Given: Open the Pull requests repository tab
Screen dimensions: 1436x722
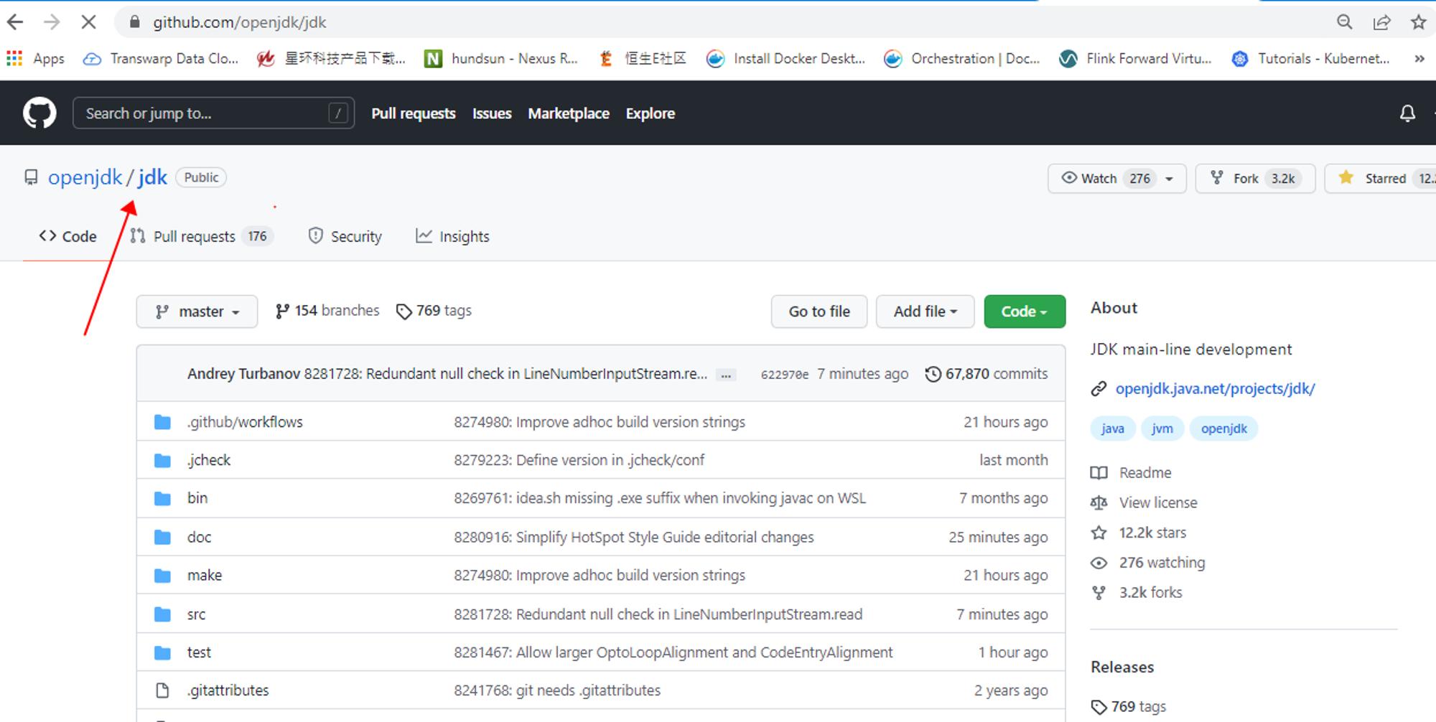Looking at the screenshot, I should [194, 236].
